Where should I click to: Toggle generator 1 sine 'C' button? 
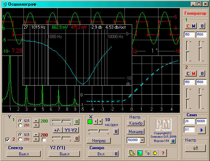pos(188,26)
